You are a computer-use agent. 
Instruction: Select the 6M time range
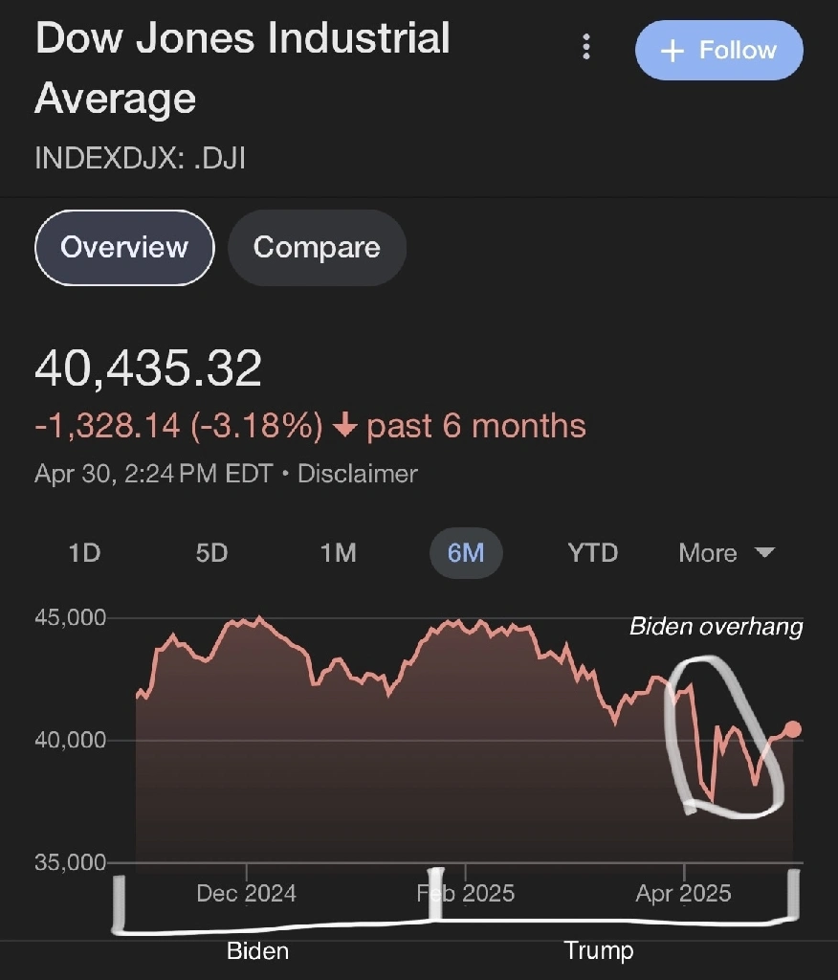[466, 553]
